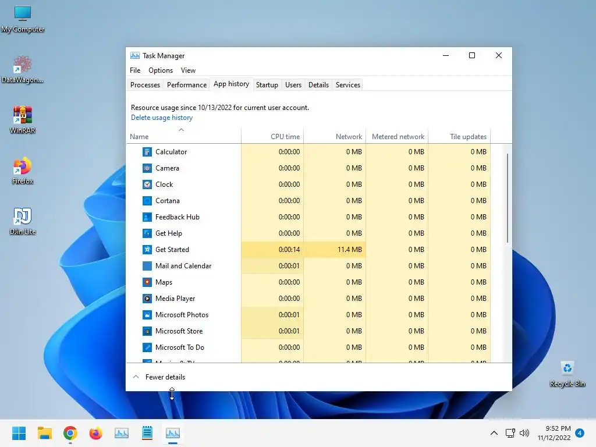Select the active Task Manager taskbar icon

click(x=172, y=433)
